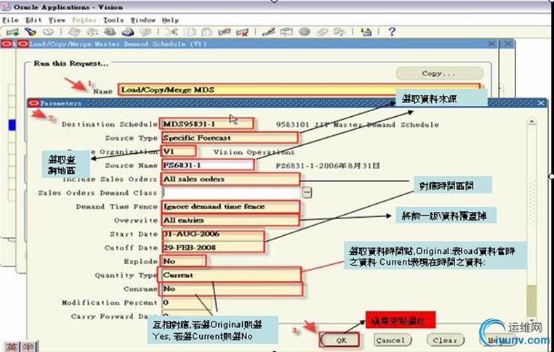554x352 pixels.
Task: Open the Edit menu
Action: [x=33, y=20]
